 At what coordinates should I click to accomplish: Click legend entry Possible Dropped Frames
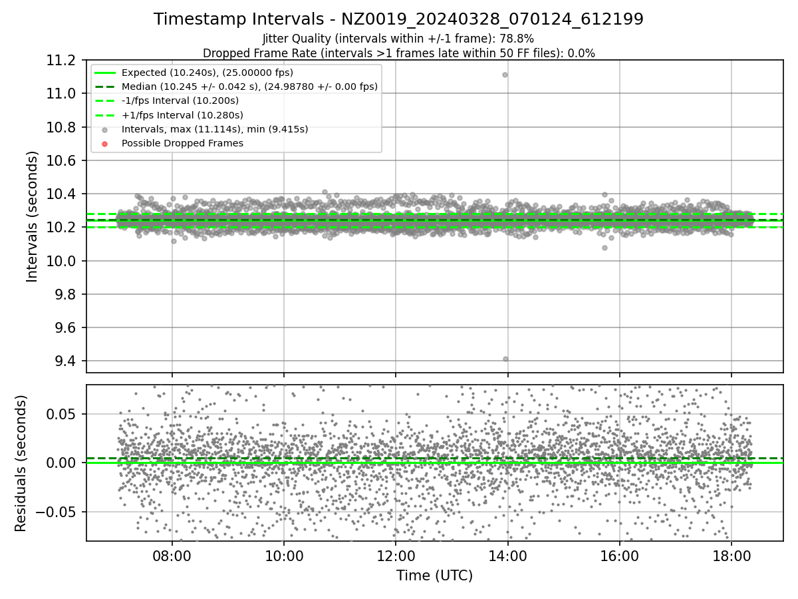tap(182, 143)
